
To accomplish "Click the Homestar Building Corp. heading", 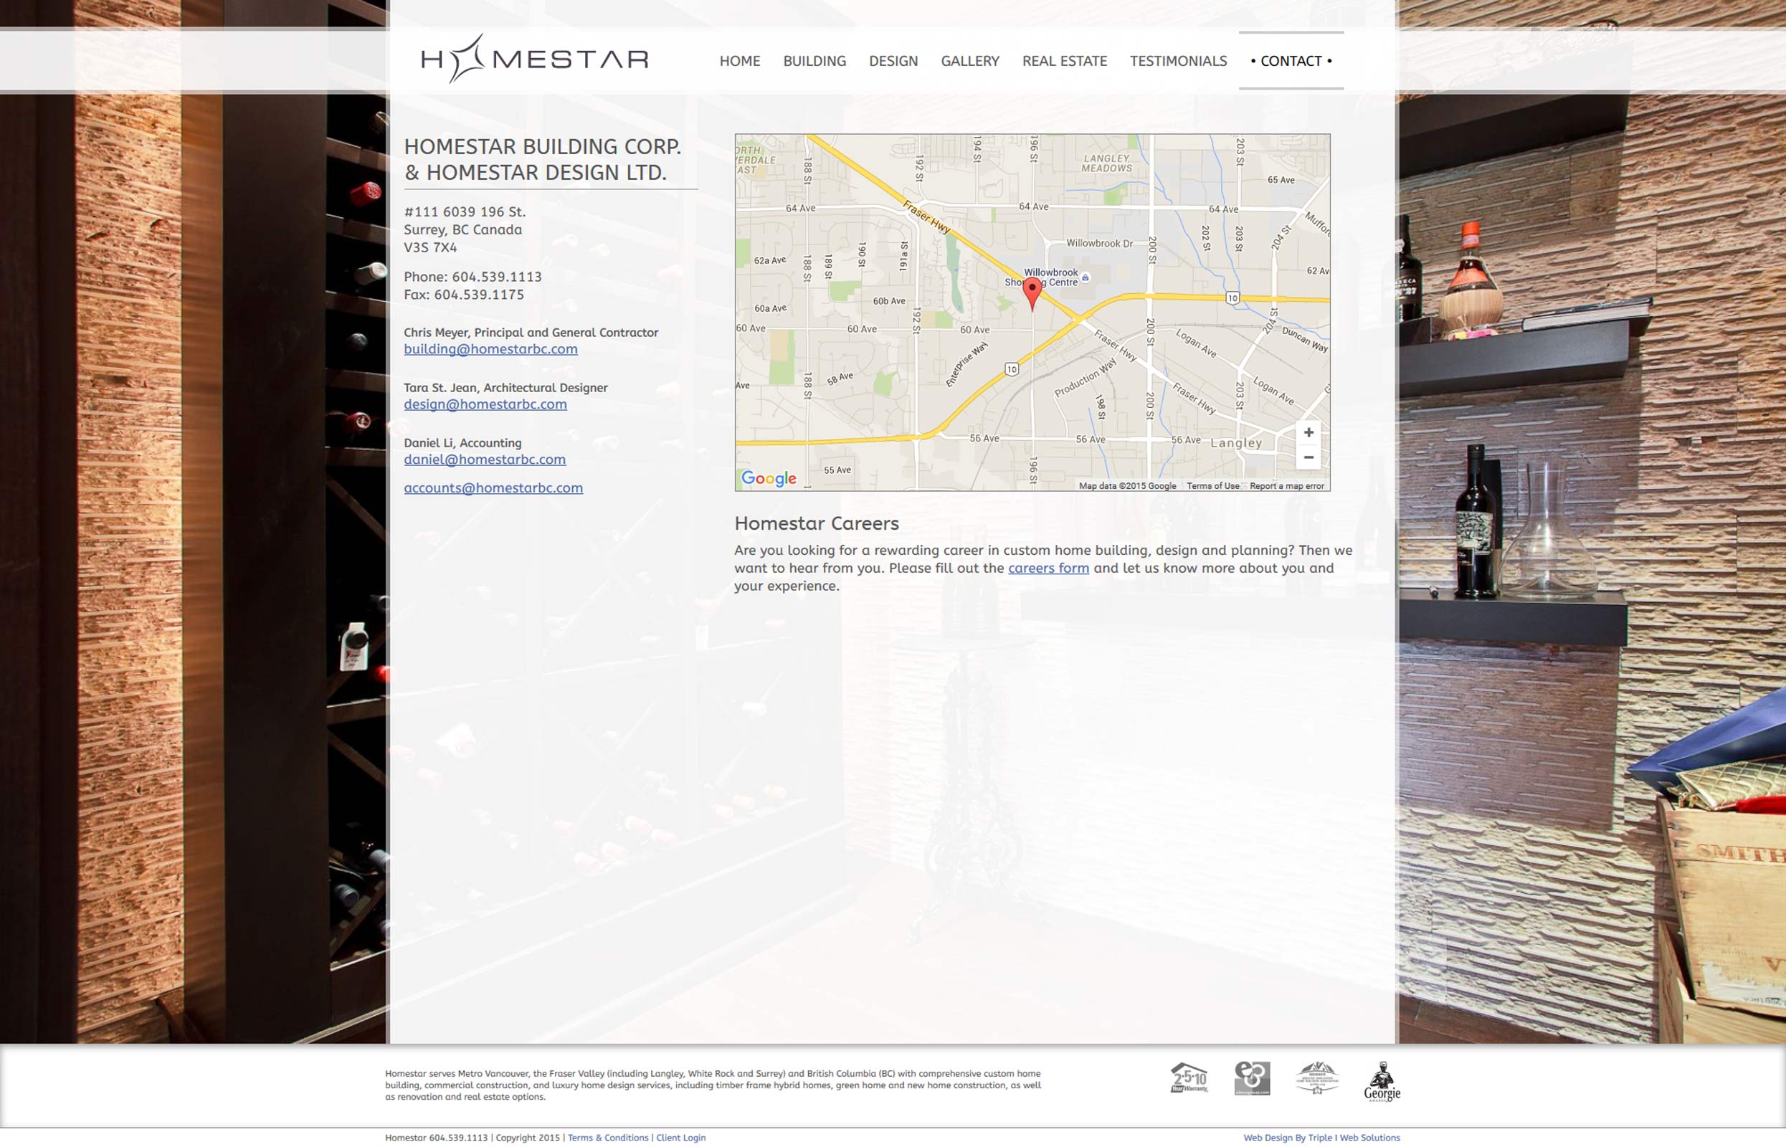I will click(x=542, y=159).
